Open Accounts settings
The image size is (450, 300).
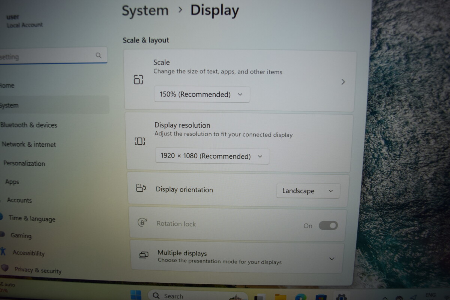[x=19, y=200]
